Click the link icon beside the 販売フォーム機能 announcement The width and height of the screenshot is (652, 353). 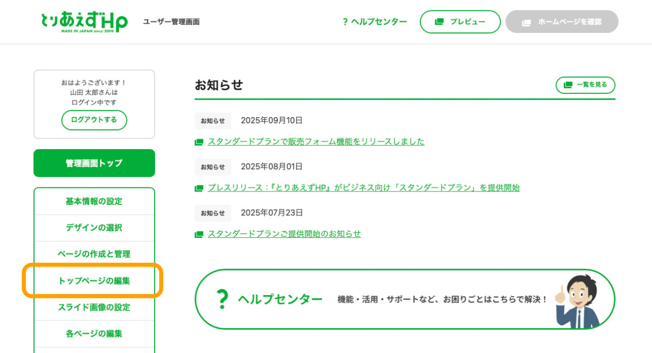click(x=199, y=142)
